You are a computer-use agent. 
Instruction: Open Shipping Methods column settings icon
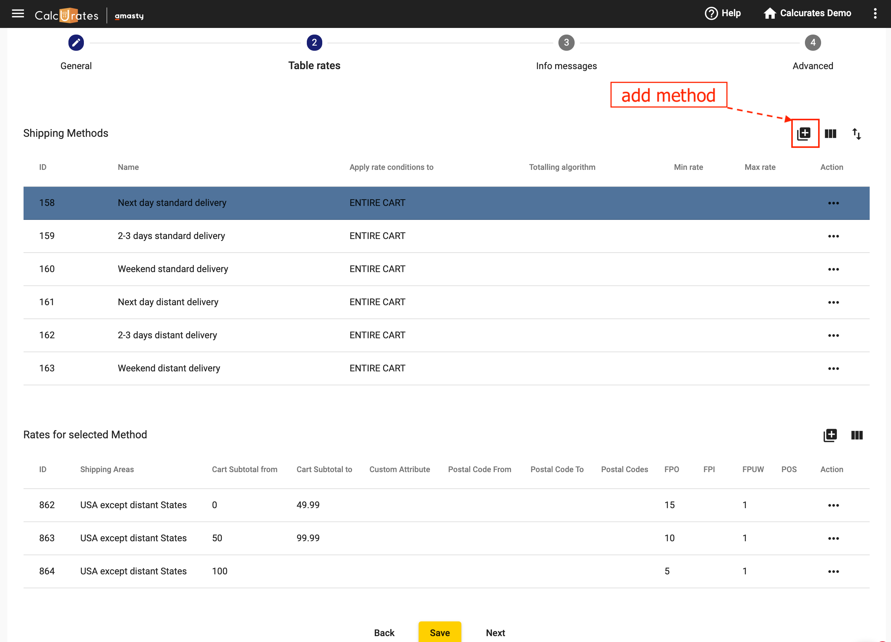(x=830, y=134)
